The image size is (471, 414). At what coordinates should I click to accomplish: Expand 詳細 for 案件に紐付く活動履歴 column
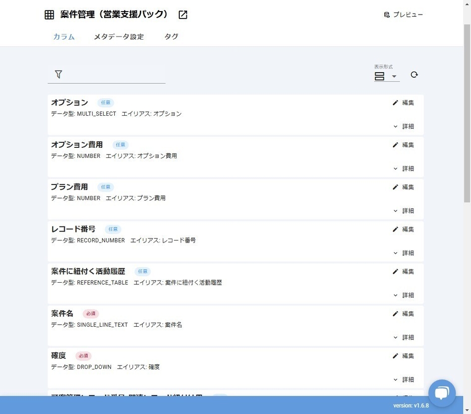click(404, 295)
